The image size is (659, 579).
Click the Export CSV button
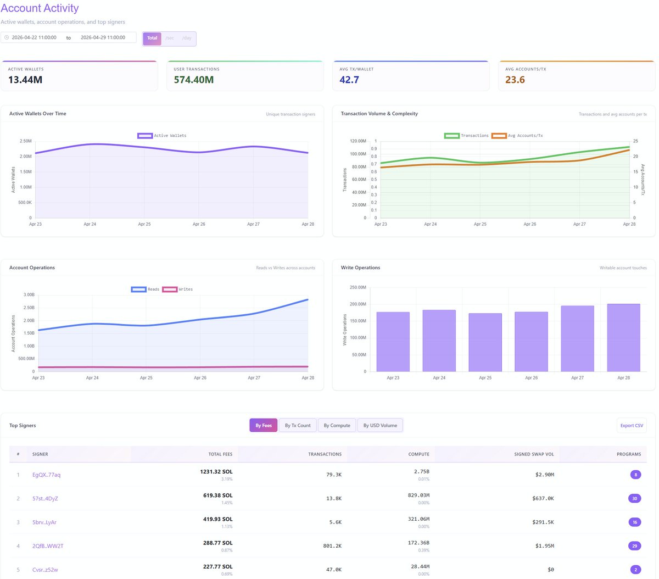click(x=632, y=425)
